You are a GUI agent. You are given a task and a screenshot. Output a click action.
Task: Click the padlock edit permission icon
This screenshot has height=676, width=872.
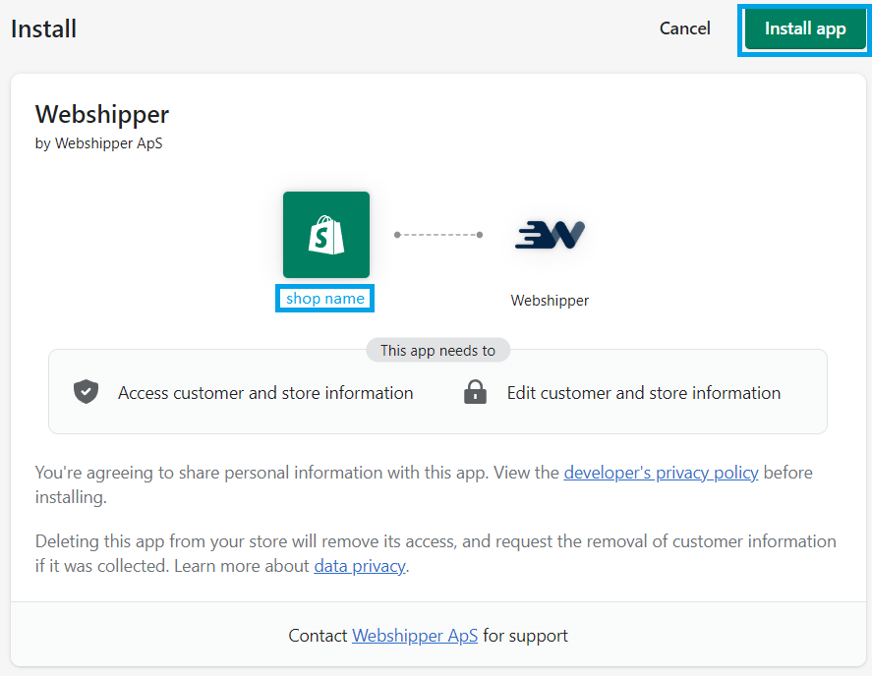(475, 392)
